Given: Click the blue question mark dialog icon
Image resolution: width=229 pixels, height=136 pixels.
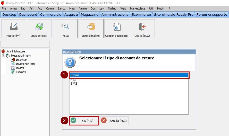Looking at the screenshot, I should (70, 62).
